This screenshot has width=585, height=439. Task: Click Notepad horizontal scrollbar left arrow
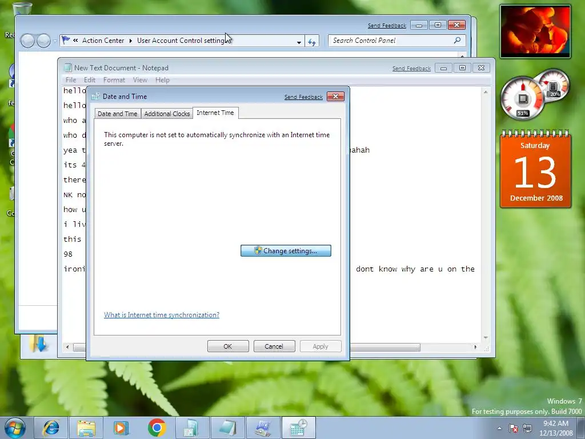coord(67,347)
